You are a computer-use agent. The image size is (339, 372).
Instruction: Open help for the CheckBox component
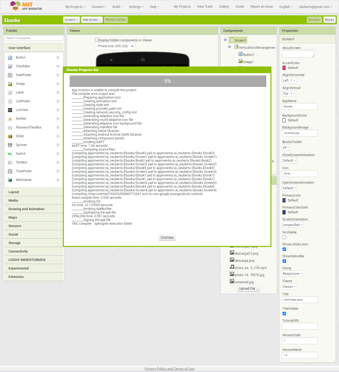point(58,66)
